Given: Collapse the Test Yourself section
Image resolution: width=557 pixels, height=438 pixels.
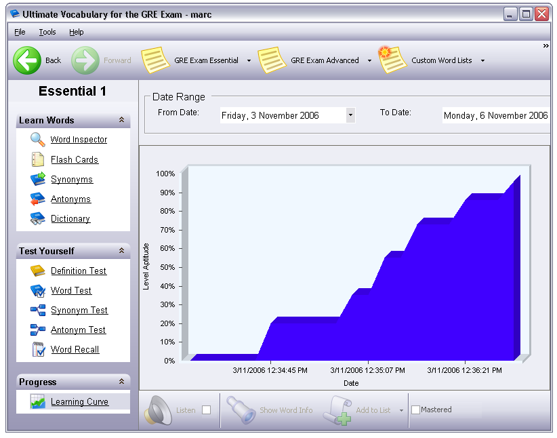Looking at the screenshot, I should 121,251.
